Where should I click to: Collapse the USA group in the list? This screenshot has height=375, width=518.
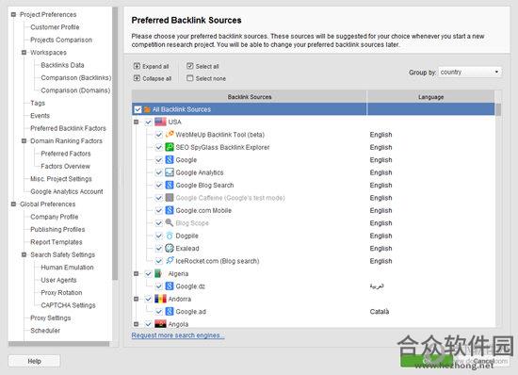[x=137, y=122]
